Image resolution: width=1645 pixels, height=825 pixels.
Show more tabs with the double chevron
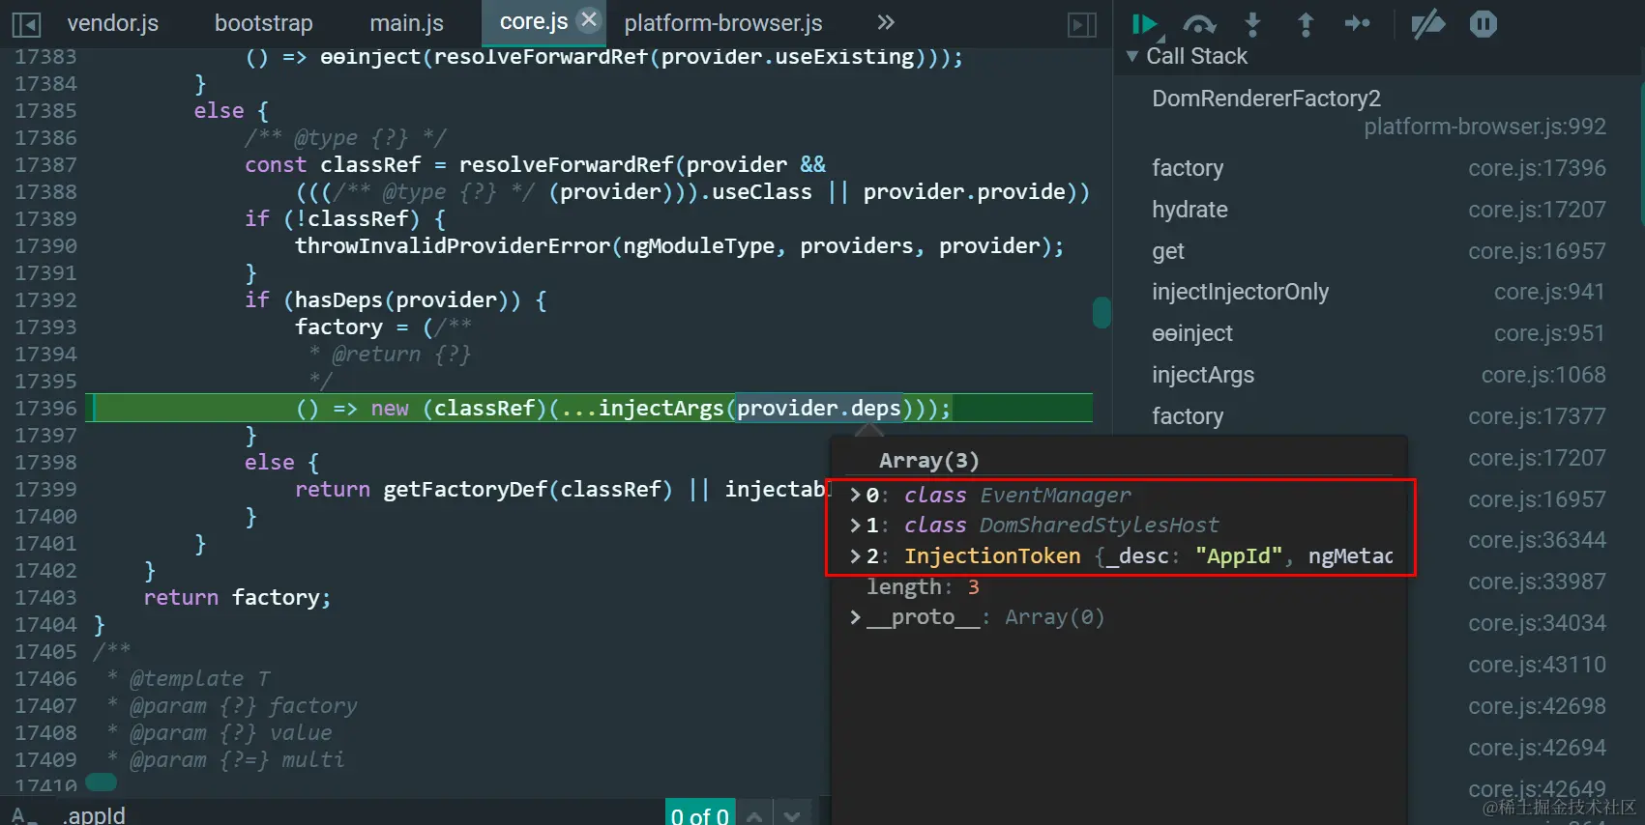click(886, 21)
